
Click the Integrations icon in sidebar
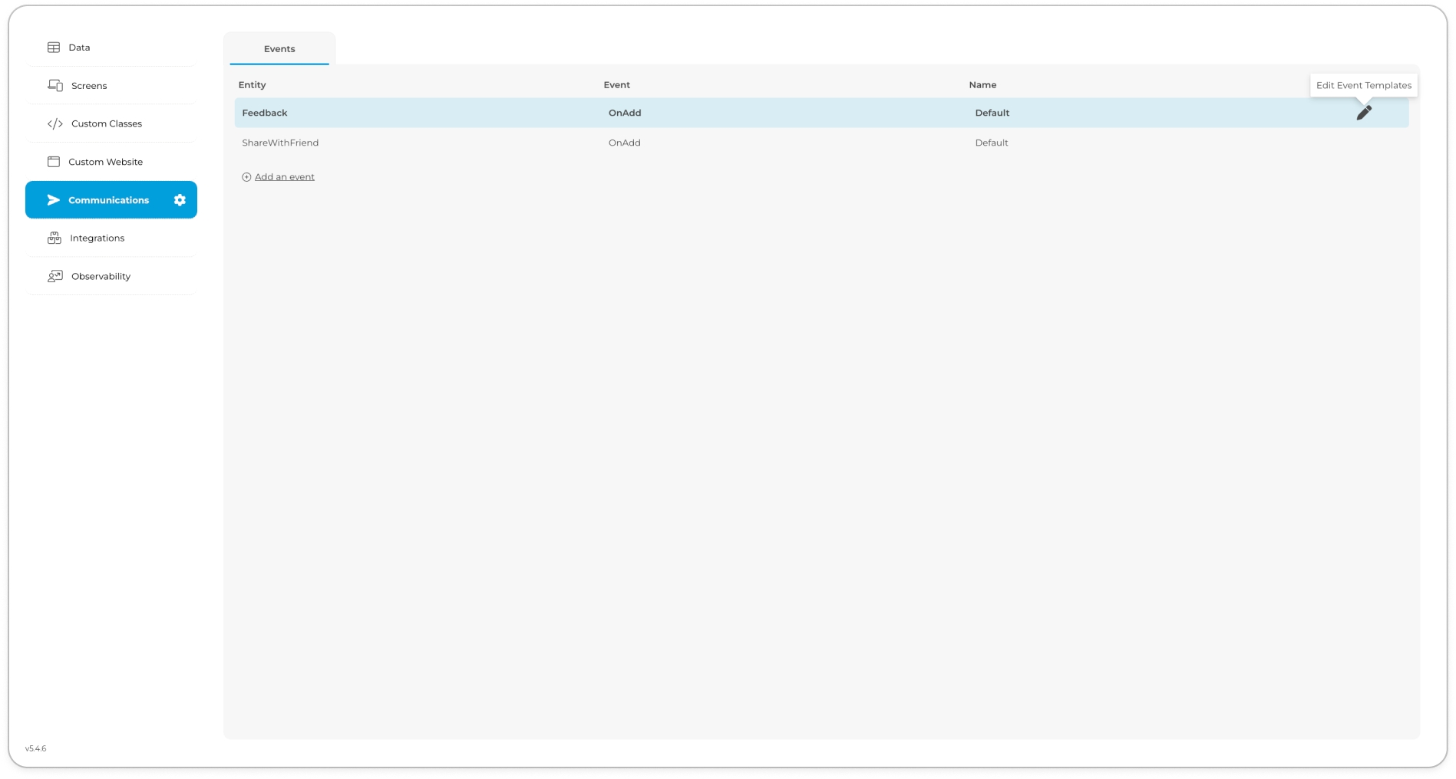54,238
